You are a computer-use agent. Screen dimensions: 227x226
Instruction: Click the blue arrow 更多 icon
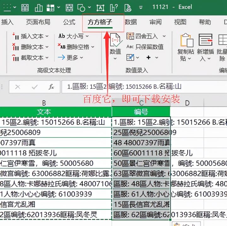point(61,57)
